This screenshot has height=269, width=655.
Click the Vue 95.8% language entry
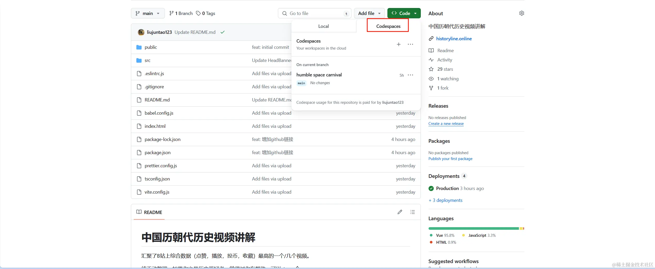[x=442, y=235]
